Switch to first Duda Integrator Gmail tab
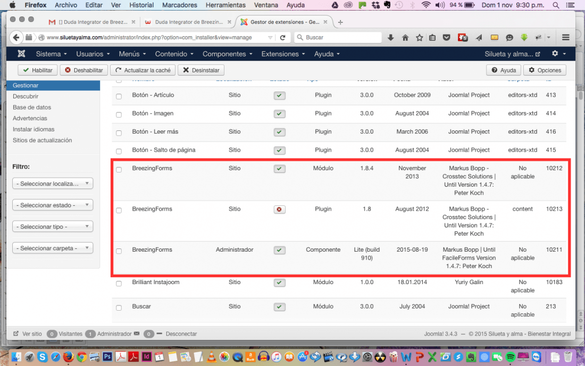 (x=92, y=22)
